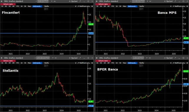Switch to Tabella view in the Fincantieri panel

[x=47, y=6]
